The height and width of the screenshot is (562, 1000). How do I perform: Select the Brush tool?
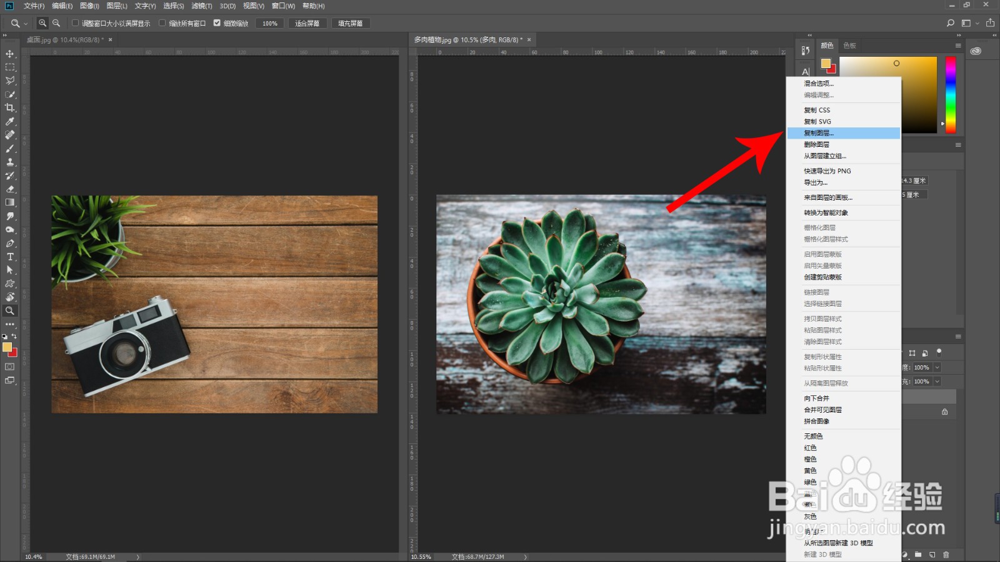click(10, 149)
